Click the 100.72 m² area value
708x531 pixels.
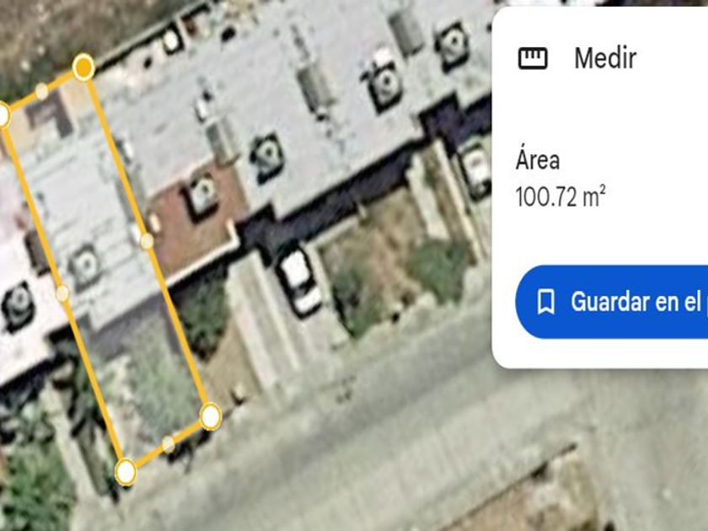click(x=560, y=196)
